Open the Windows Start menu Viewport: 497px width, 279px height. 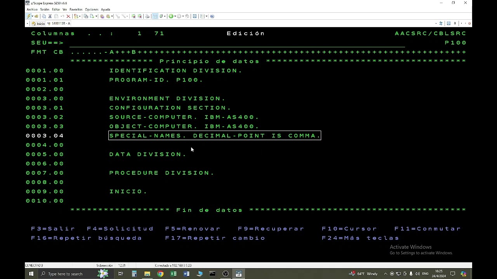click(31, 274)
